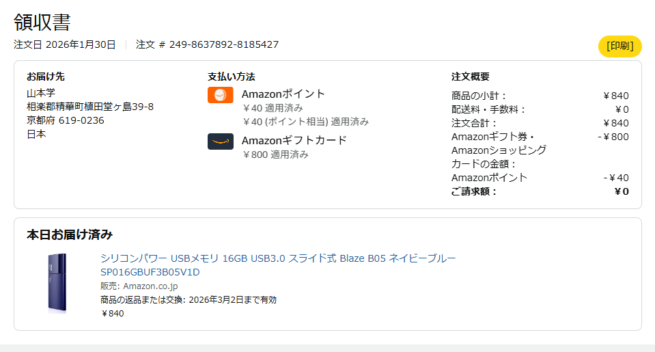Click the 本日お届け済み delivery status heading
The height and width of the screenshot is (352, 655).
pyautogui.click(x=70, y=234)
